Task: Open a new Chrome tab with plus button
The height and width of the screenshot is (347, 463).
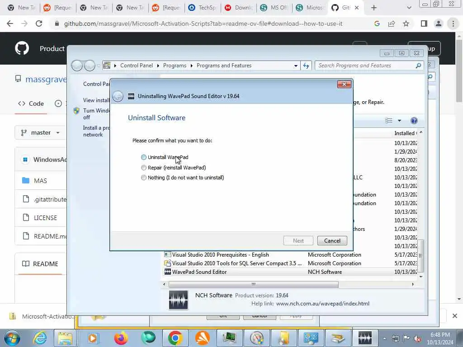Action: (374, 8)
